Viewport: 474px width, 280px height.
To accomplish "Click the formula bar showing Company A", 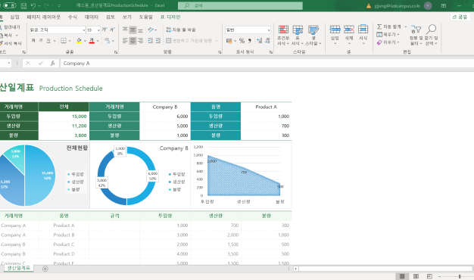I will tap(267, 63).
